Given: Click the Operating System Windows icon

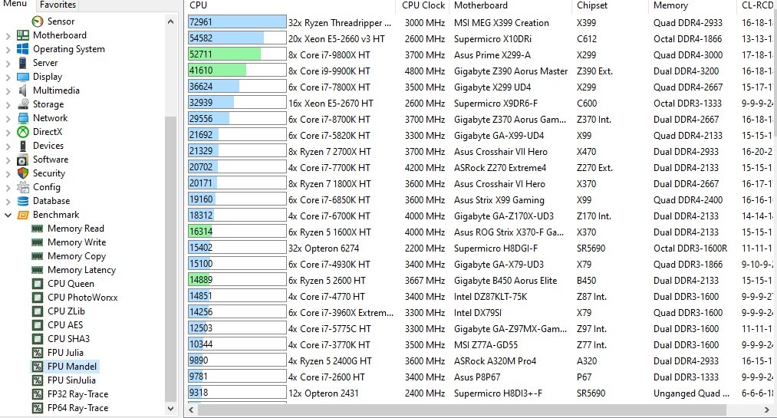Looking at the screenshot, I should pos(23,49).
